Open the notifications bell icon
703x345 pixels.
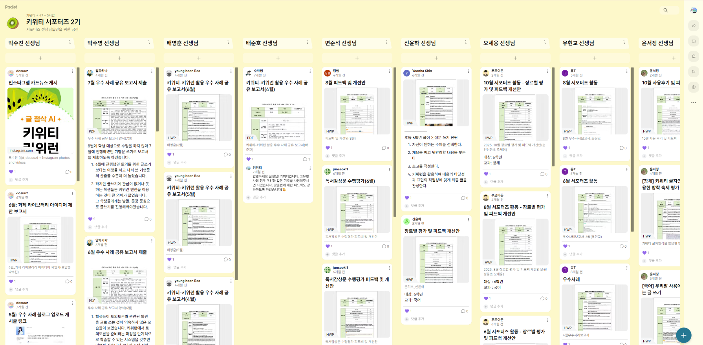[x=694, y=57]
